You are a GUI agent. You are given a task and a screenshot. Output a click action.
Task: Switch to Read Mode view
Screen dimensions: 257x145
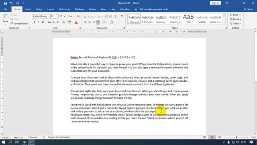tap(204, 137)
